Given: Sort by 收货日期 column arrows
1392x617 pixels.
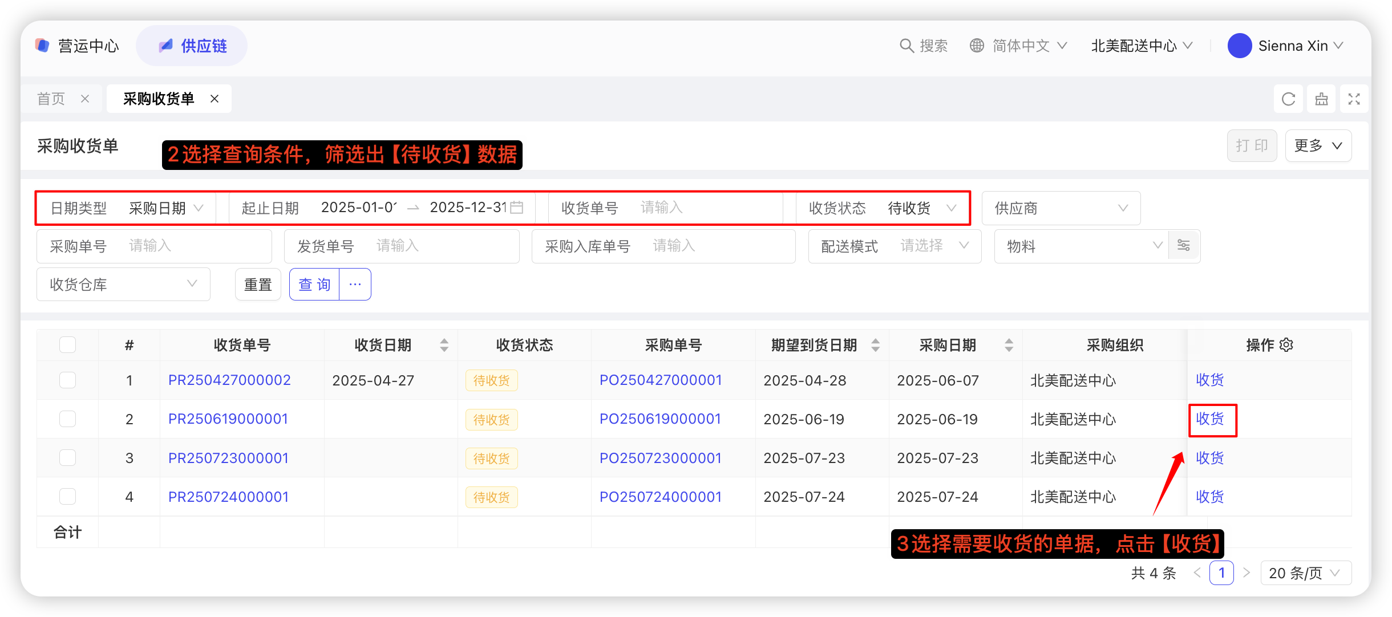Looking at the screenshot, I should coord(444,345).
